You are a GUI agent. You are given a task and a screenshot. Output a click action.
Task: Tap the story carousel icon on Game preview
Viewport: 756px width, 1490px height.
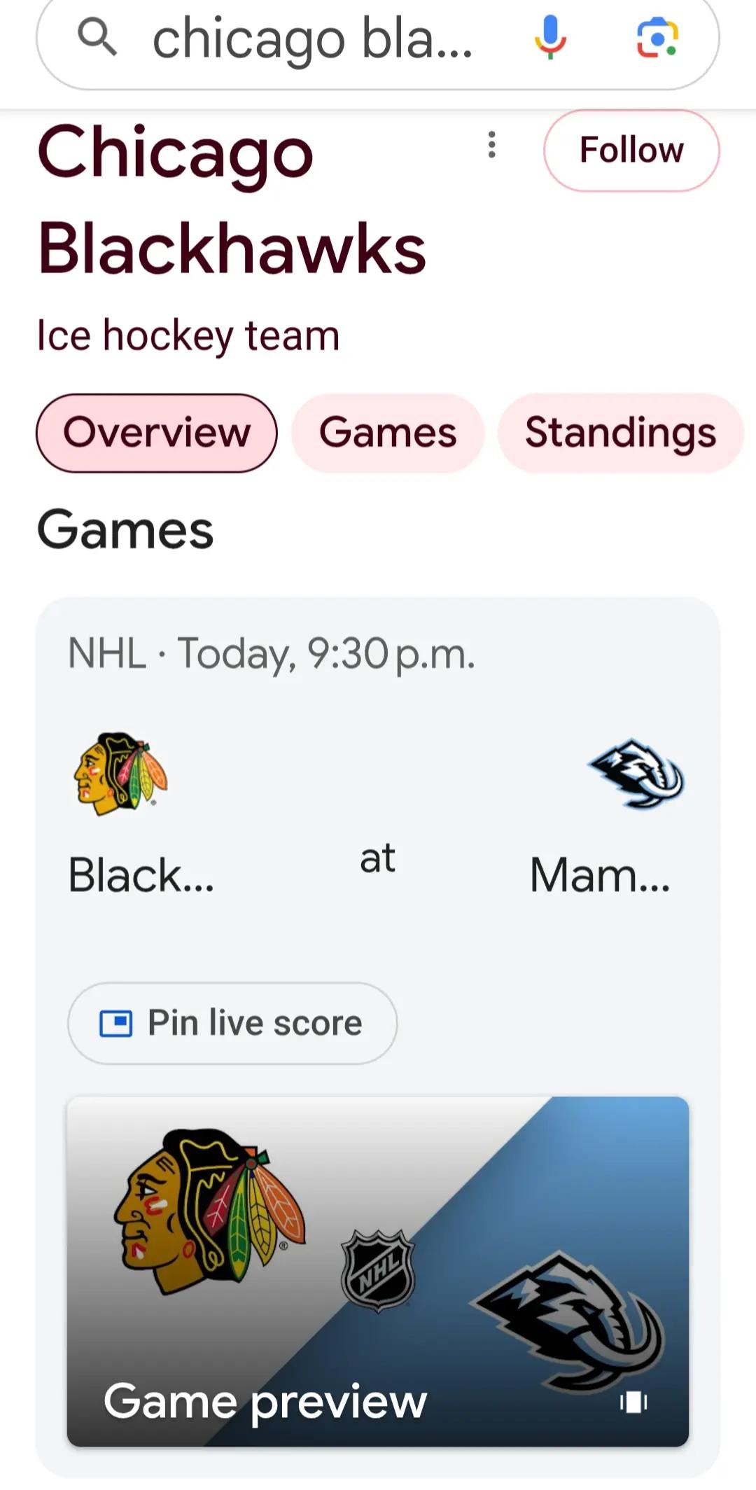tap(633, 1402)
